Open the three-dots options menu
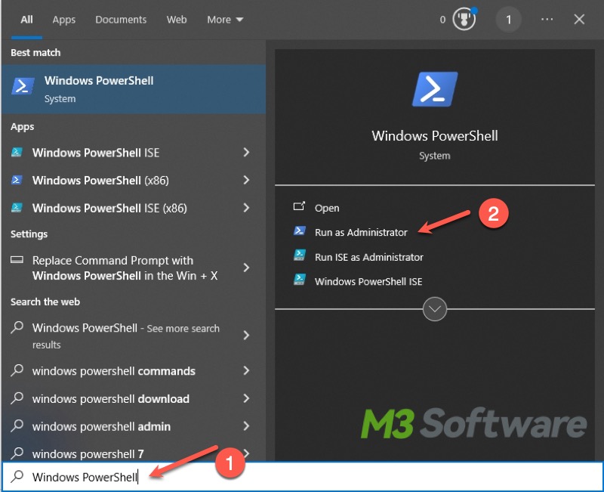This screenshot has width=604, height=492. pyautogui.click(x=547, y=20)
